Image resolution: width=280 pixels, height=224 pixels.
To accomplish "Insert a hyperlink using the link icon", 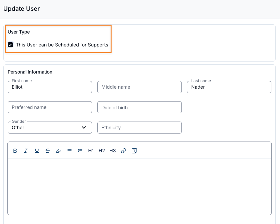I will (x=124, y=151).
